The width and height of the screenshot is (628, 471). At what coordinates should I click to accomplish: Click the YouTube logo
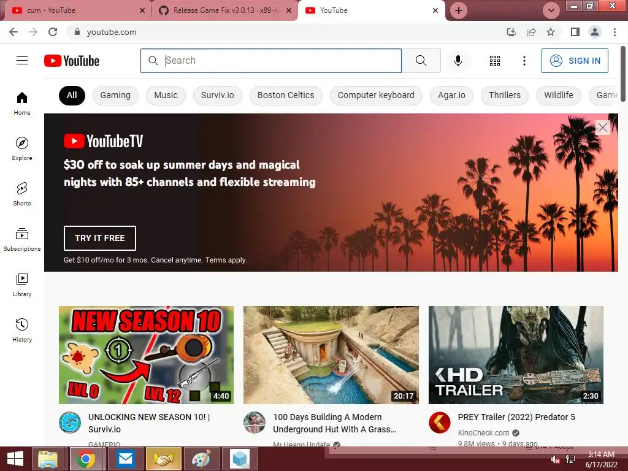pos(72,61)
